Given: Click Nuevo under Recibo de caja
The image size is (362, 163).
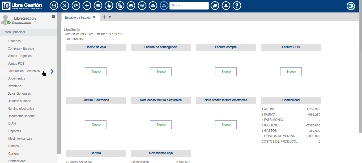Looking at the screenshot, I should point(96,72).
